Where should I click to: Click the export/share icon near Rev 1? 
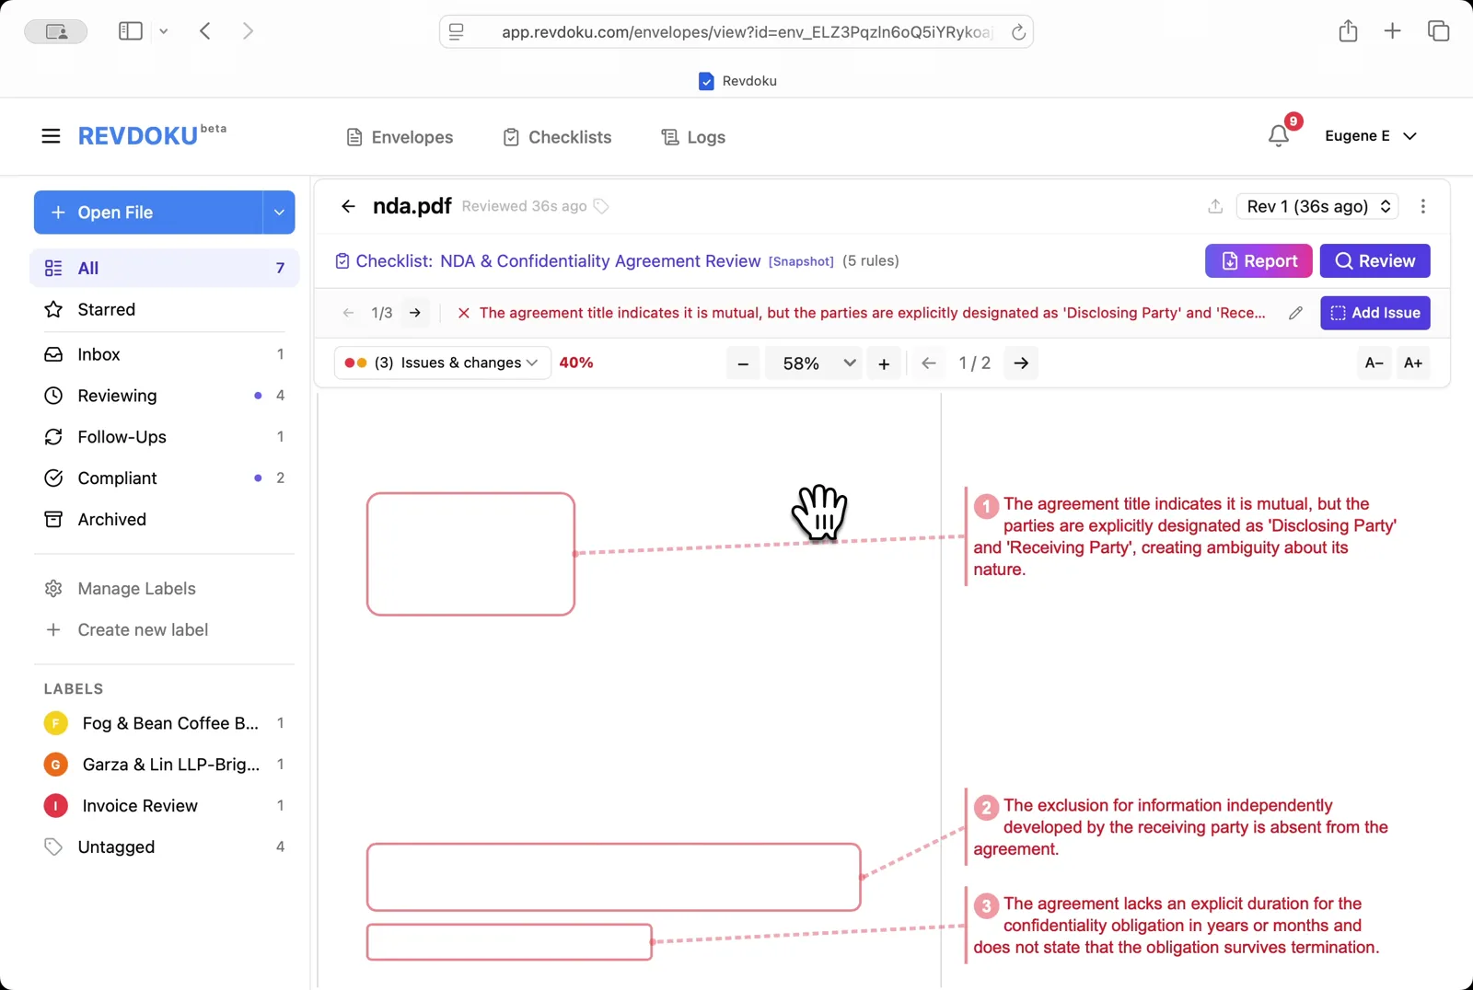(x=1214, y=206)
